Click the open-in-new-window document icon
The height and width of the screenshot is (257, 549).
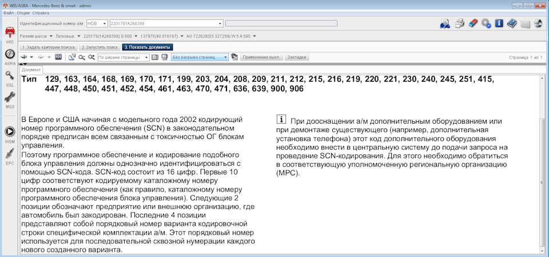pyautogui.click(x=72, y=57)
